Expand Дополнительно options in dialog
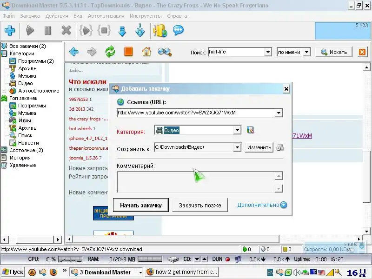This screenshot has height=279, width=372. [x=262, y=205]
